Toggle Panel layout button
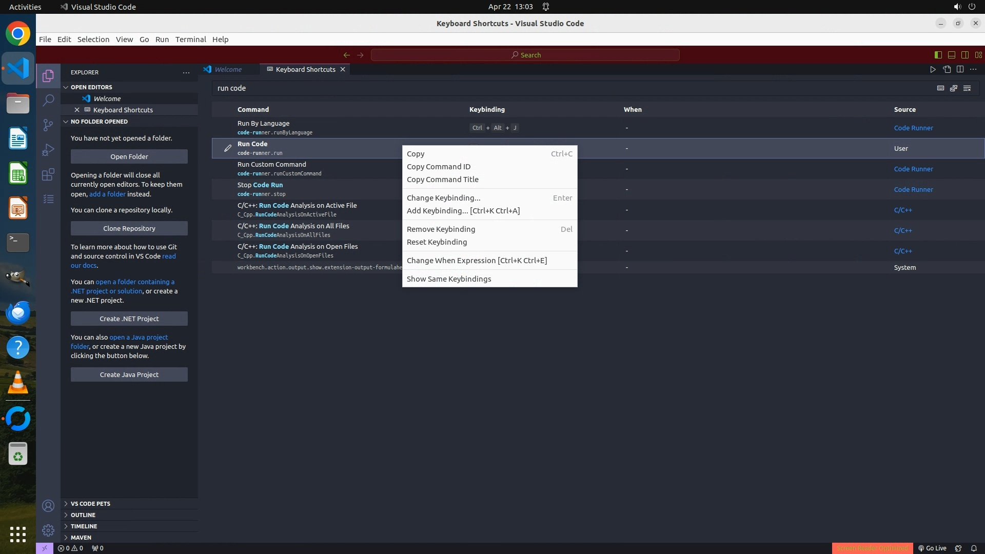The width and height of the screenshot is (985, 554). (951, 55)
